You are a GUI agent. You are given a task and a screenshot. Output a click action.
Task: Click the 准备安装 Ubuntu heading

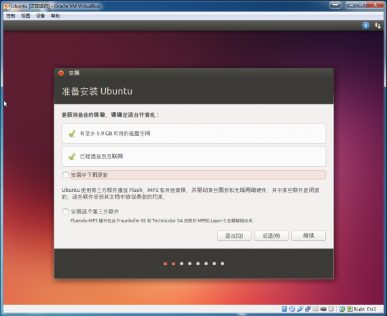[97, 91]
